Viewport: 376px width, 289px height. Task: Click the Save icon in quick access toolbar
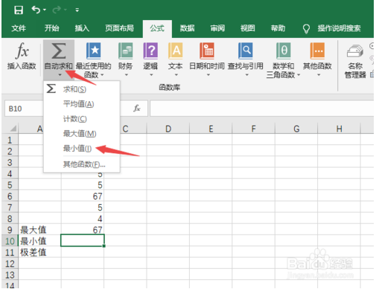click(x=19, y=10)
